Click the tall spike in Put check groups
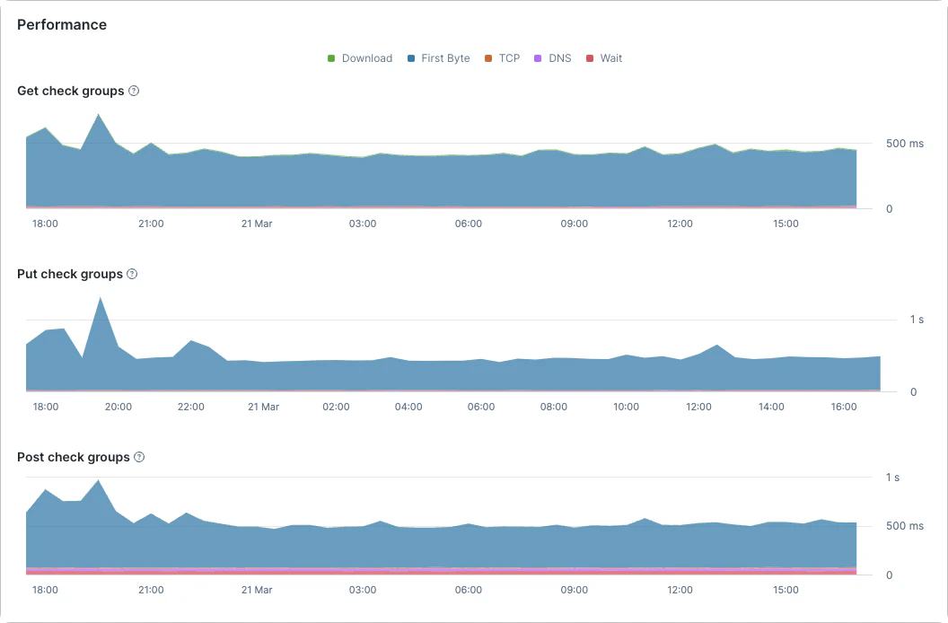948x623 pixels. 101,310
